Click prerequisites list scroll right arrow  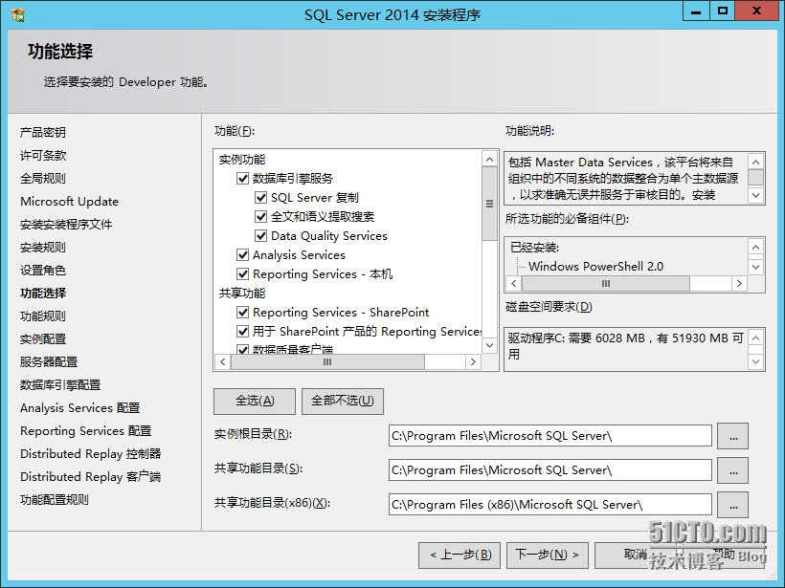(739, 284)
